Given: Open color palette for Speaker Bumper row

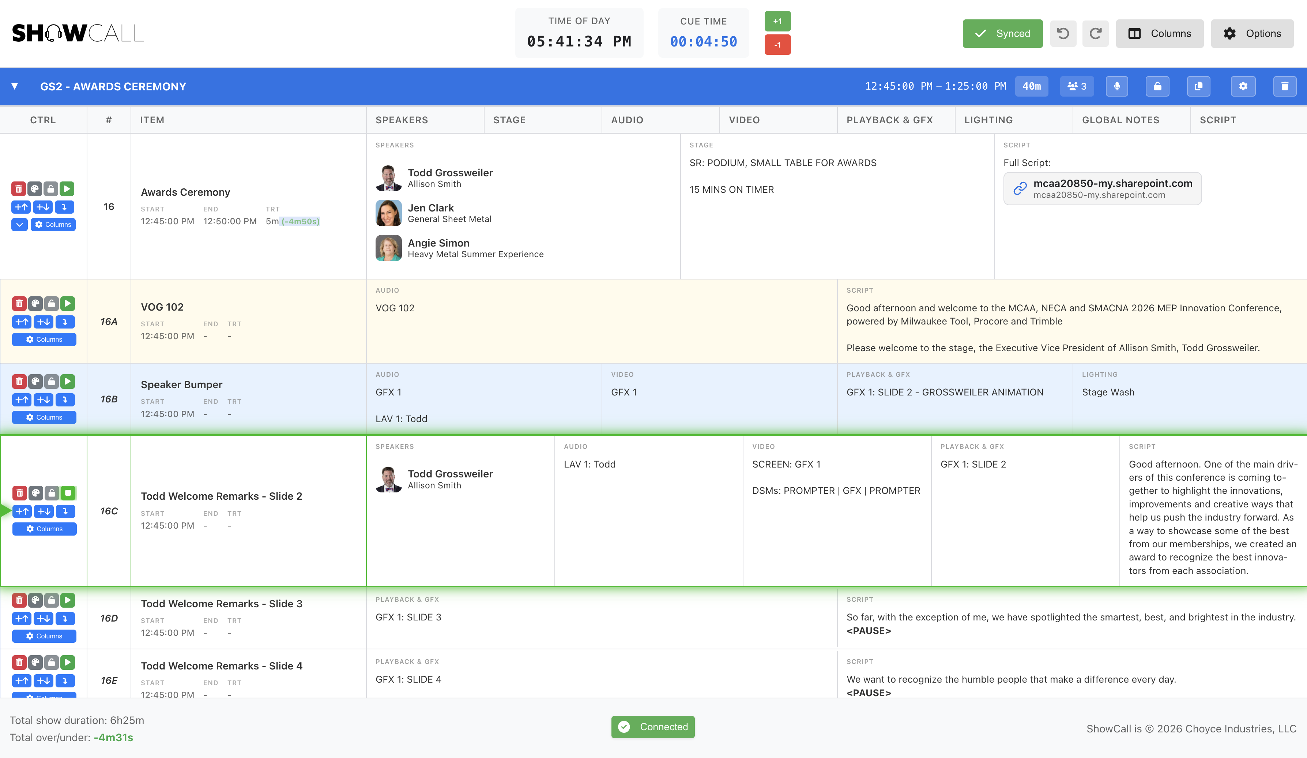Looking at the screenshot, I should tap(35, 381).
